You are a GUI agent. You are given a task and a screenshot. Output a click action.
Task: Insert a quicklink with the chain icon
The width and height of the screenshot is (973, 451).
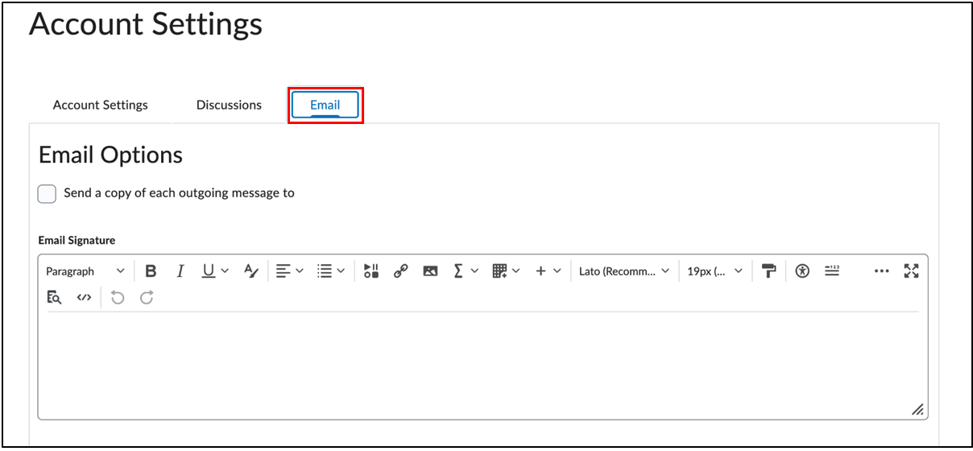[x=400, y=271]
